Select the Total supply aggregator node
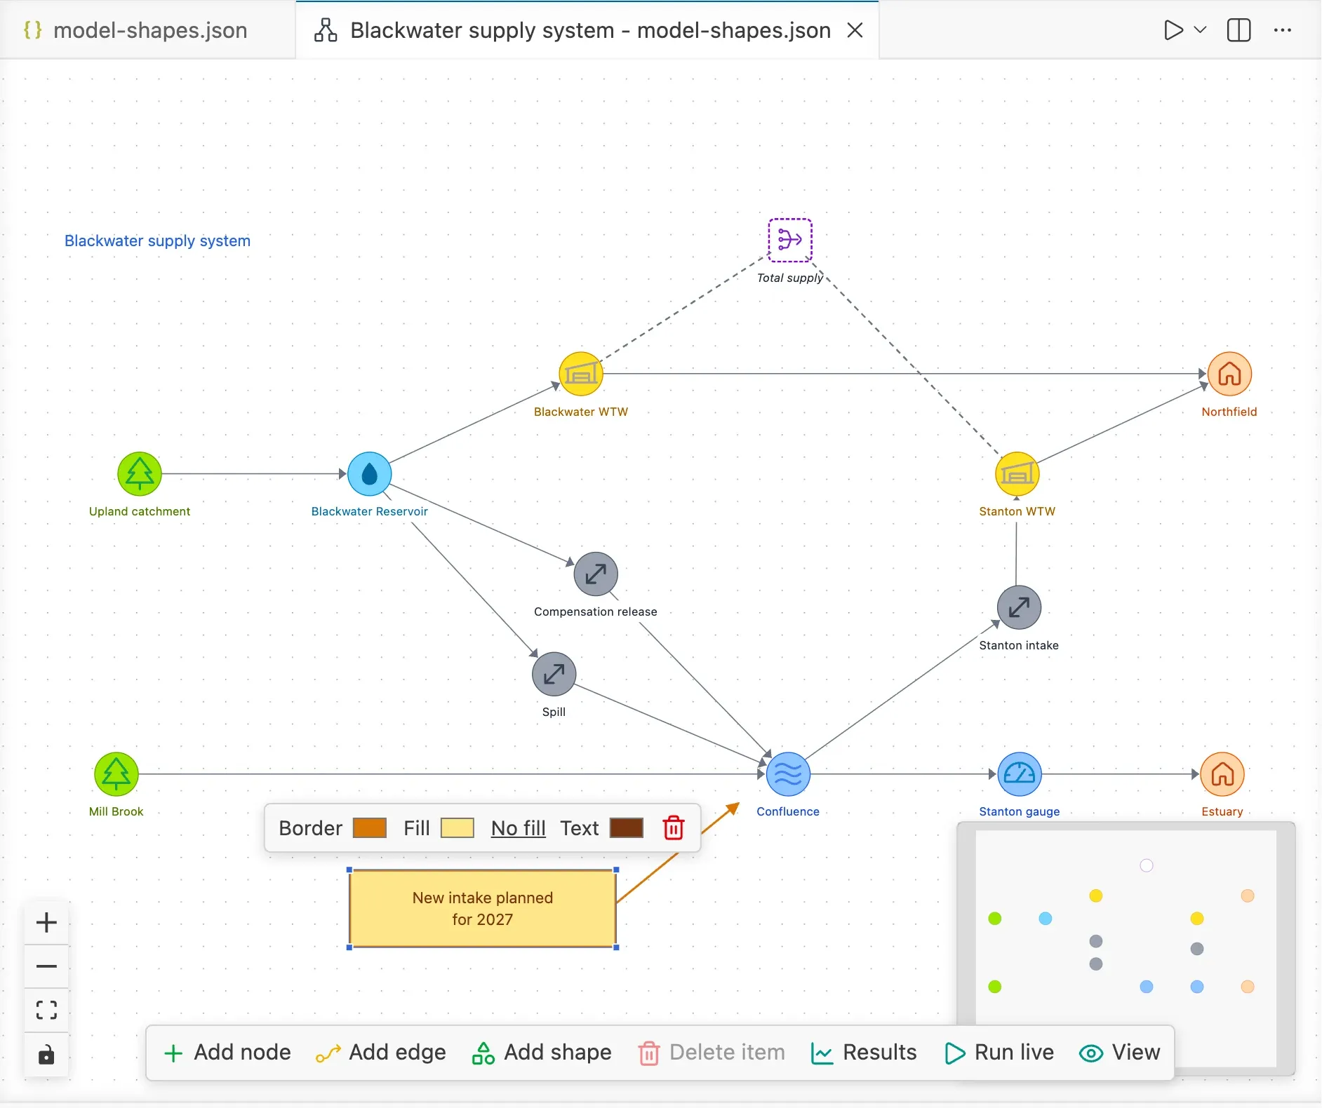The width and height of the screenshot is (1322, 1108). click(790, 240)
